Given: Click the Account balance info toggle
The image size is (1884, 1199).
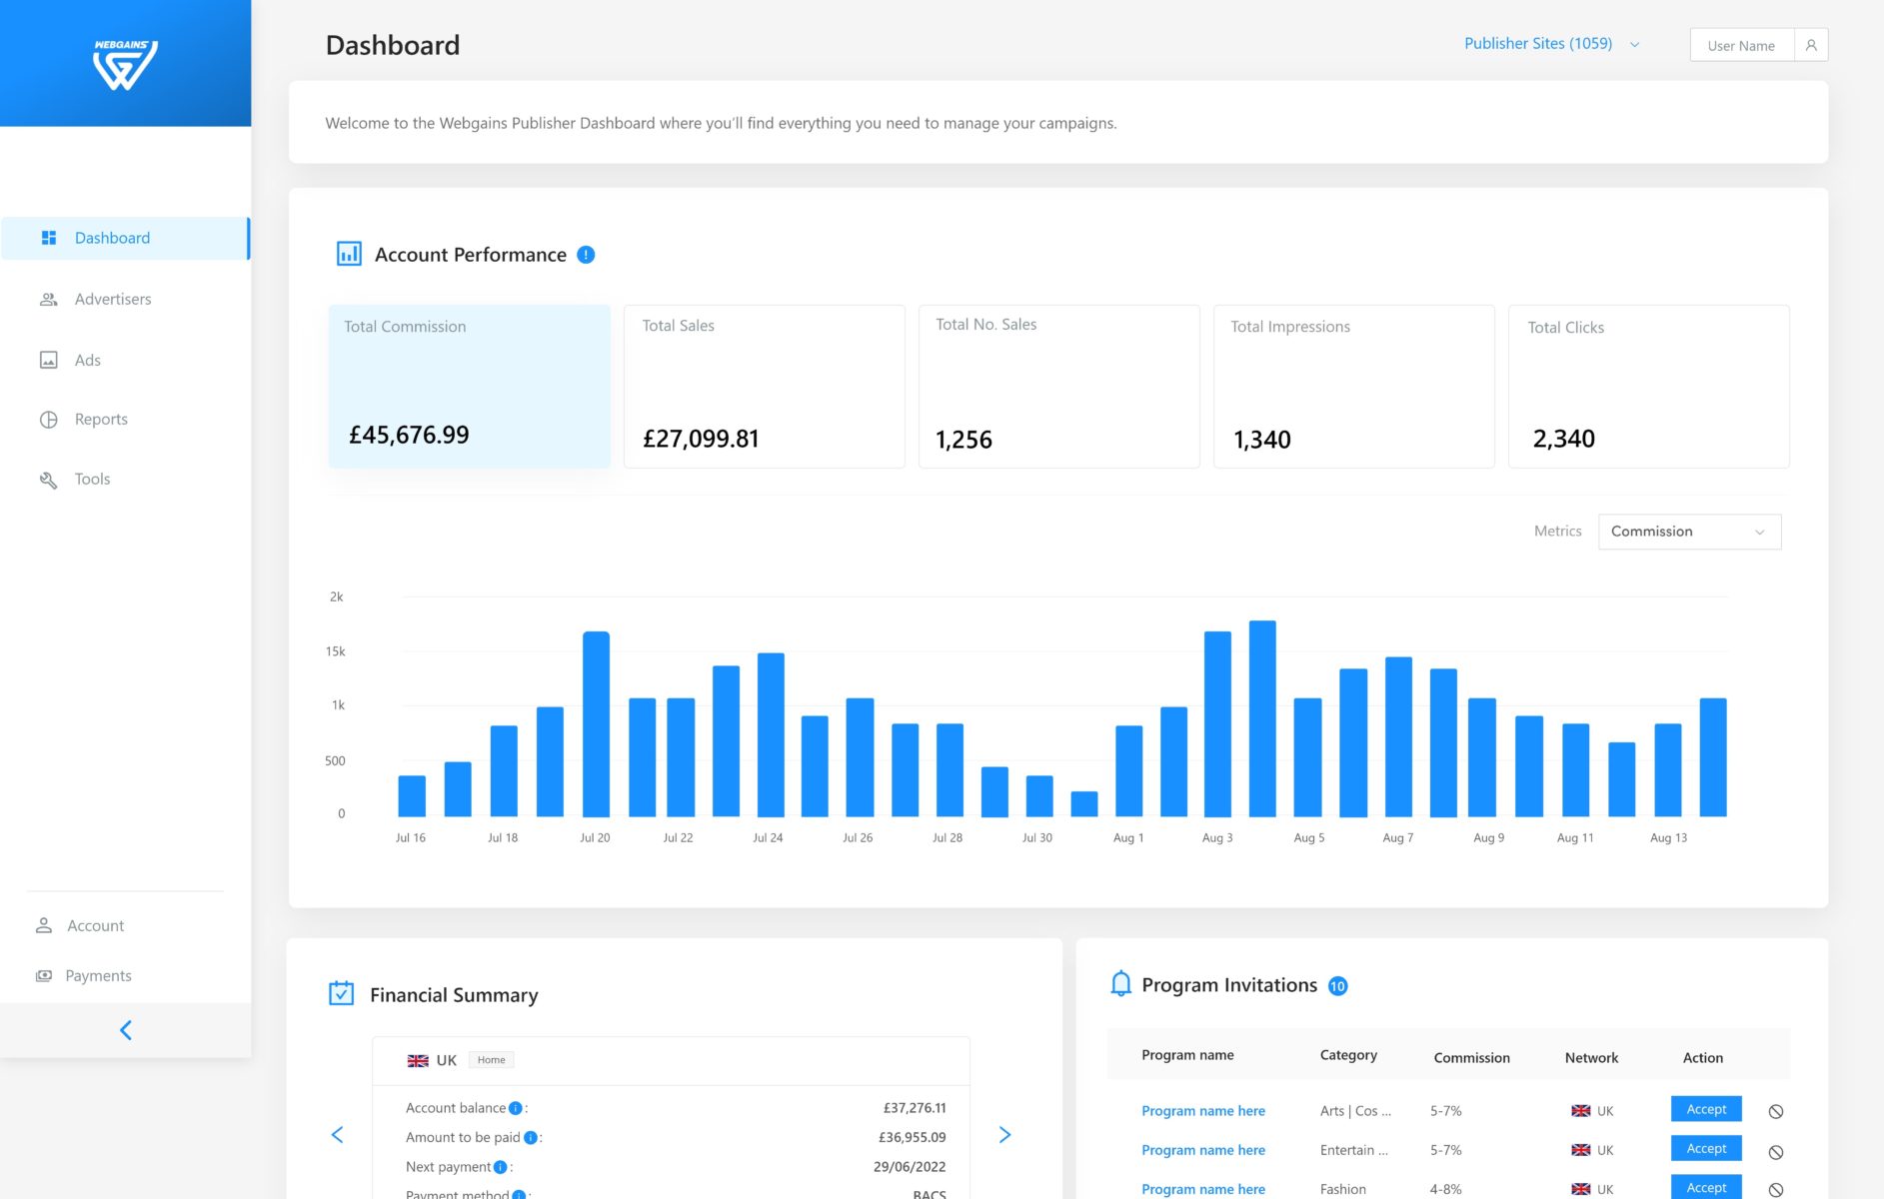Looking at the screenshot, I should [514, 1107].
